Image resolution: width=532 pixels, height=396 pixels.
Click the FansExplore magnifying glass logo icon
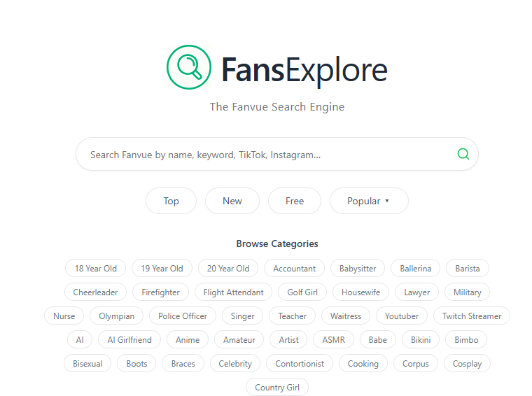(x=188, y=67)
